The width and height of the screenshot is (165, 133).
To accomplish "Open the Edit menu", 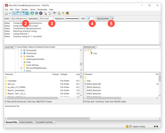I will pyautogui.click(x=12, y=9).
